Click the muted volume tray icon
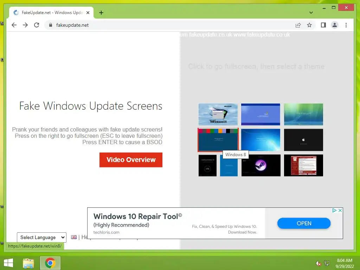Screen dimensions: 360x270 [x=318, y=263]
